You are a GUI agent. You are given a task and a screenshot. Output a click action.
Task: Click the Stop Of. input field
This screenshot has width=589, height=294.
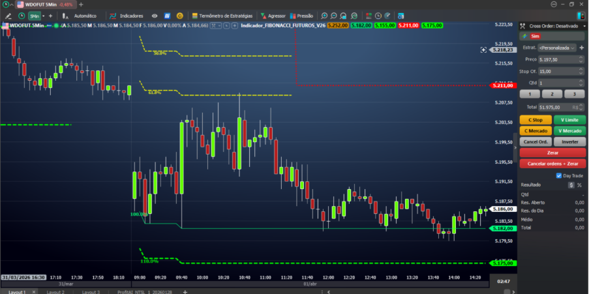[558, 71]
